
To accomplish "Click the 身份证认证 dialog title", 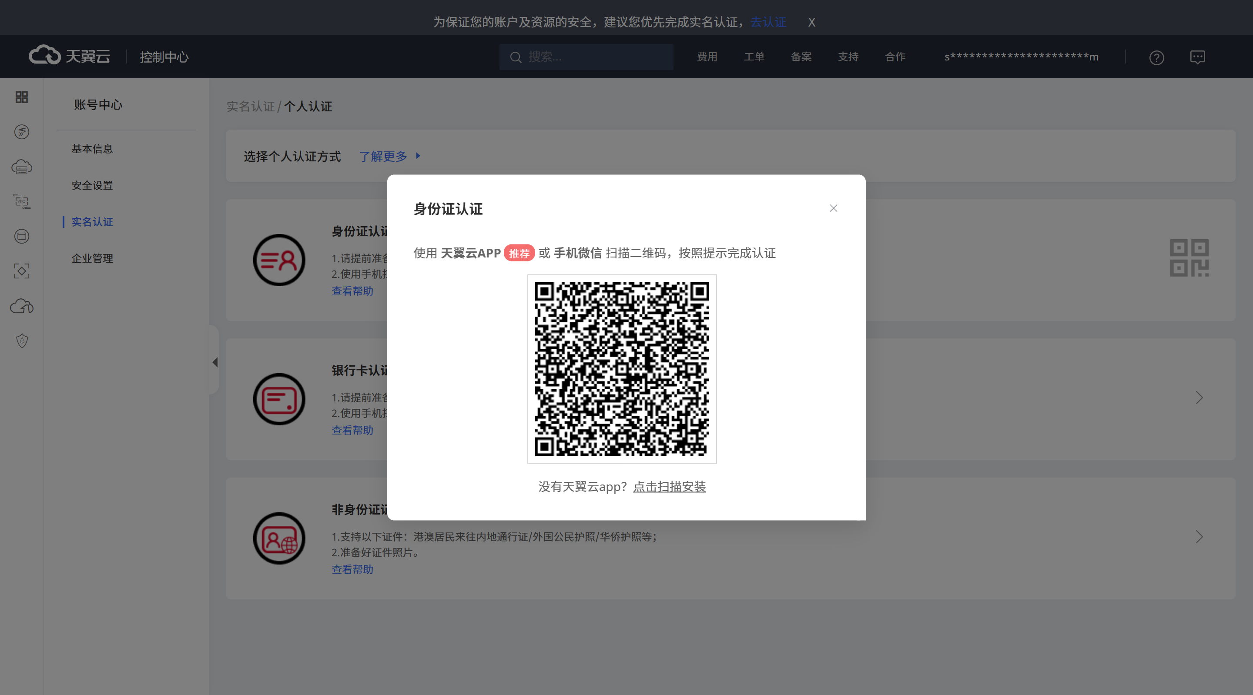I will [448, 209].
